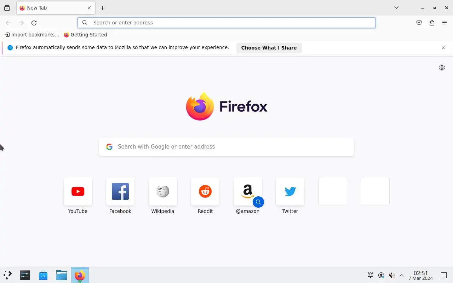Open the recent browsing Firefox View icon
The height and width of the screenshot is (283, 453).
7,8
